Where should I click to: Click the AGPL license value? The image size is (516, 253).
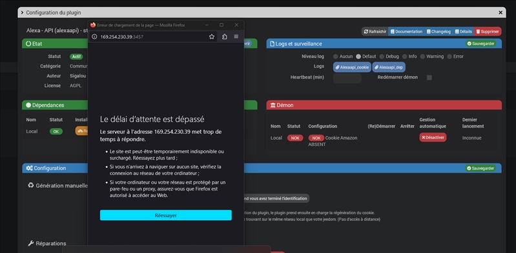pyautogui.click(x=76, y=86)
